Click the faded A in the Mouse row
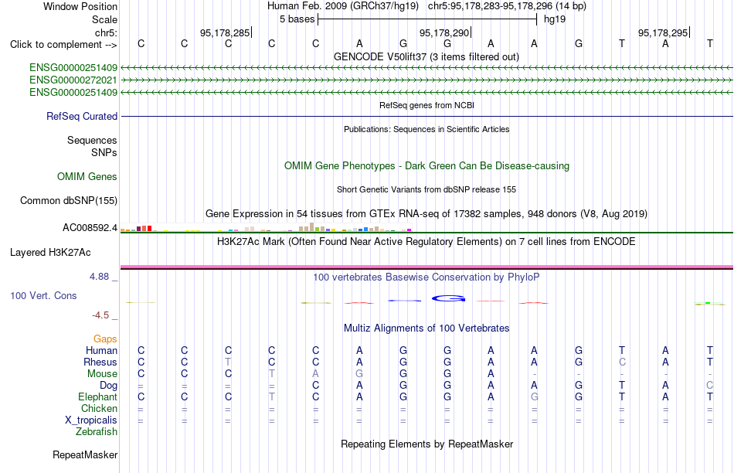The height and width of the screenshot is (473, 734). (x=315, y=374)
